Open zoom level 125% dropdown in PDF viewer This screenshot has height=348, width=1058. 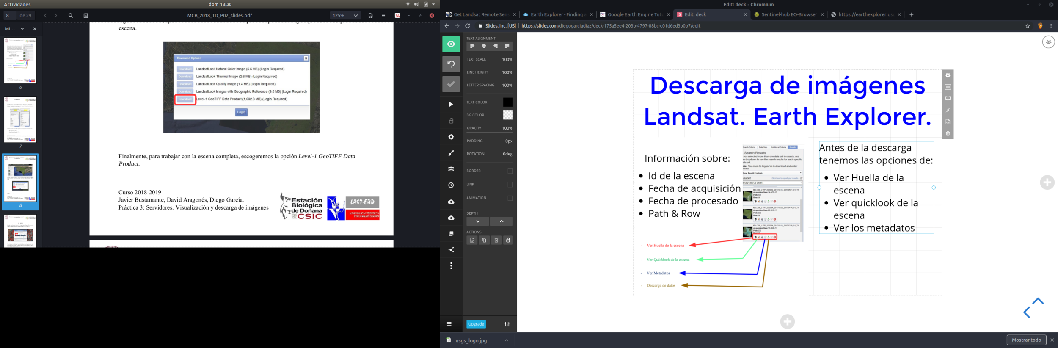point(345,15)
